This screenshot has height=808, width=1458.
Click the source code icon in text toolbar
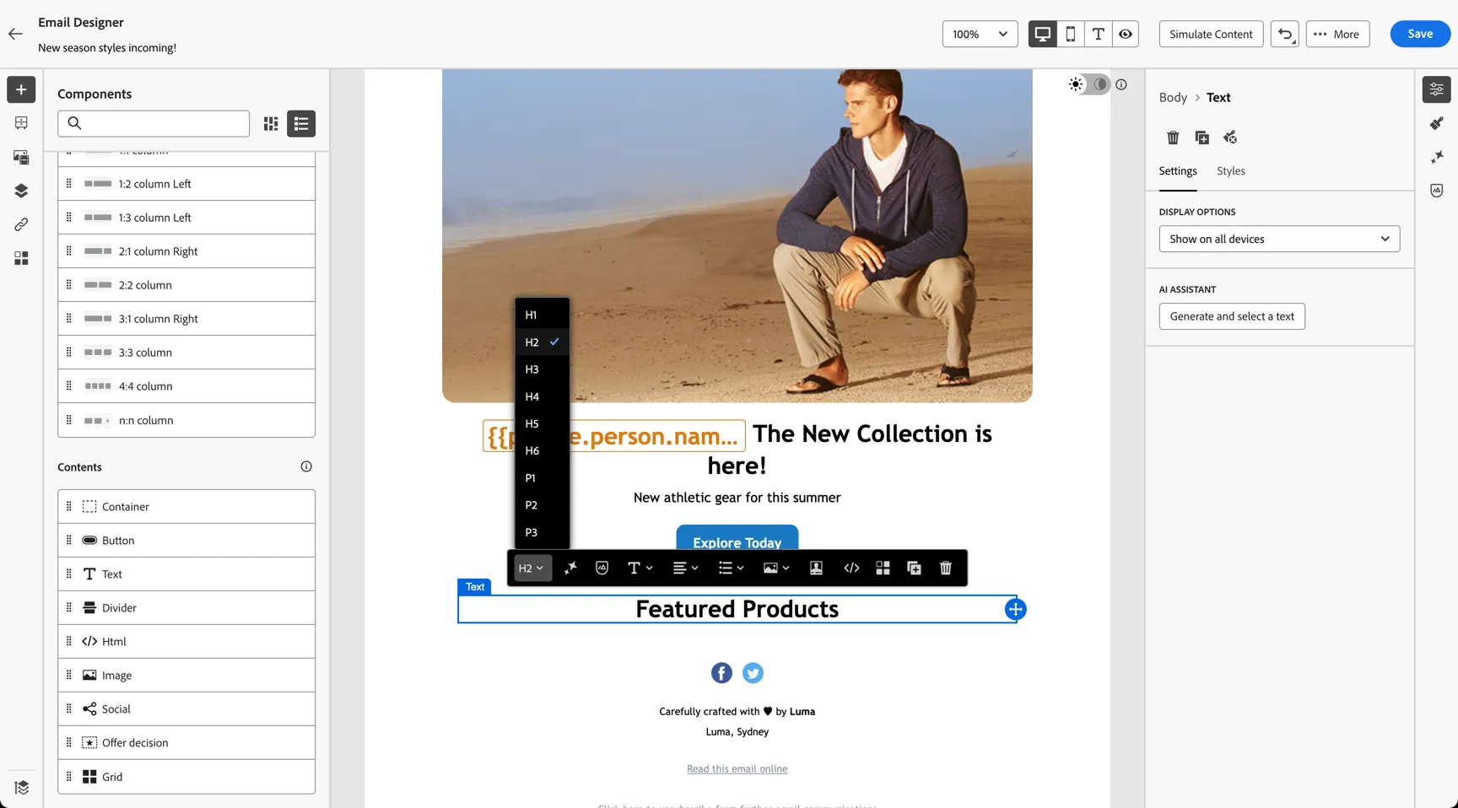(x=851, y=568)
